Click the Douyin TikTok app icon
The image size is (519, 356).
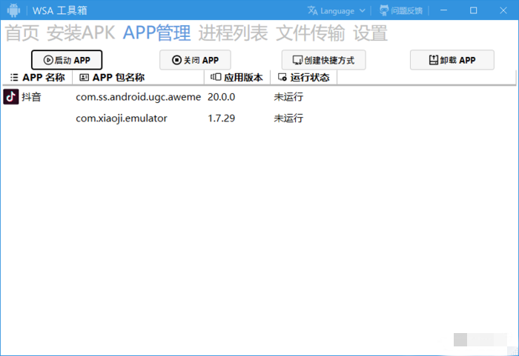pyautogui.click(x=11, y=97)
